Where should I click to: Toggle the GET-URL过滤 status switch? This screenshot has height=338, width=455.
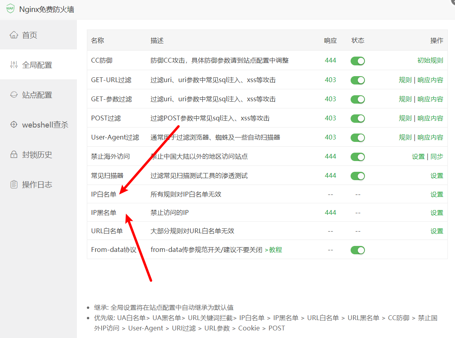(x=357, y=80)
